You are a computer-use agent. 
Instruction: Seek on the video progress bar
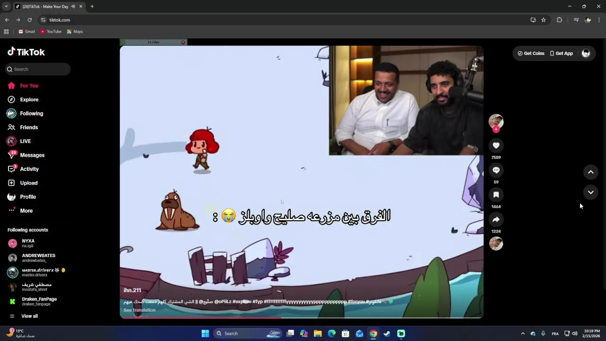pos(302,318)
